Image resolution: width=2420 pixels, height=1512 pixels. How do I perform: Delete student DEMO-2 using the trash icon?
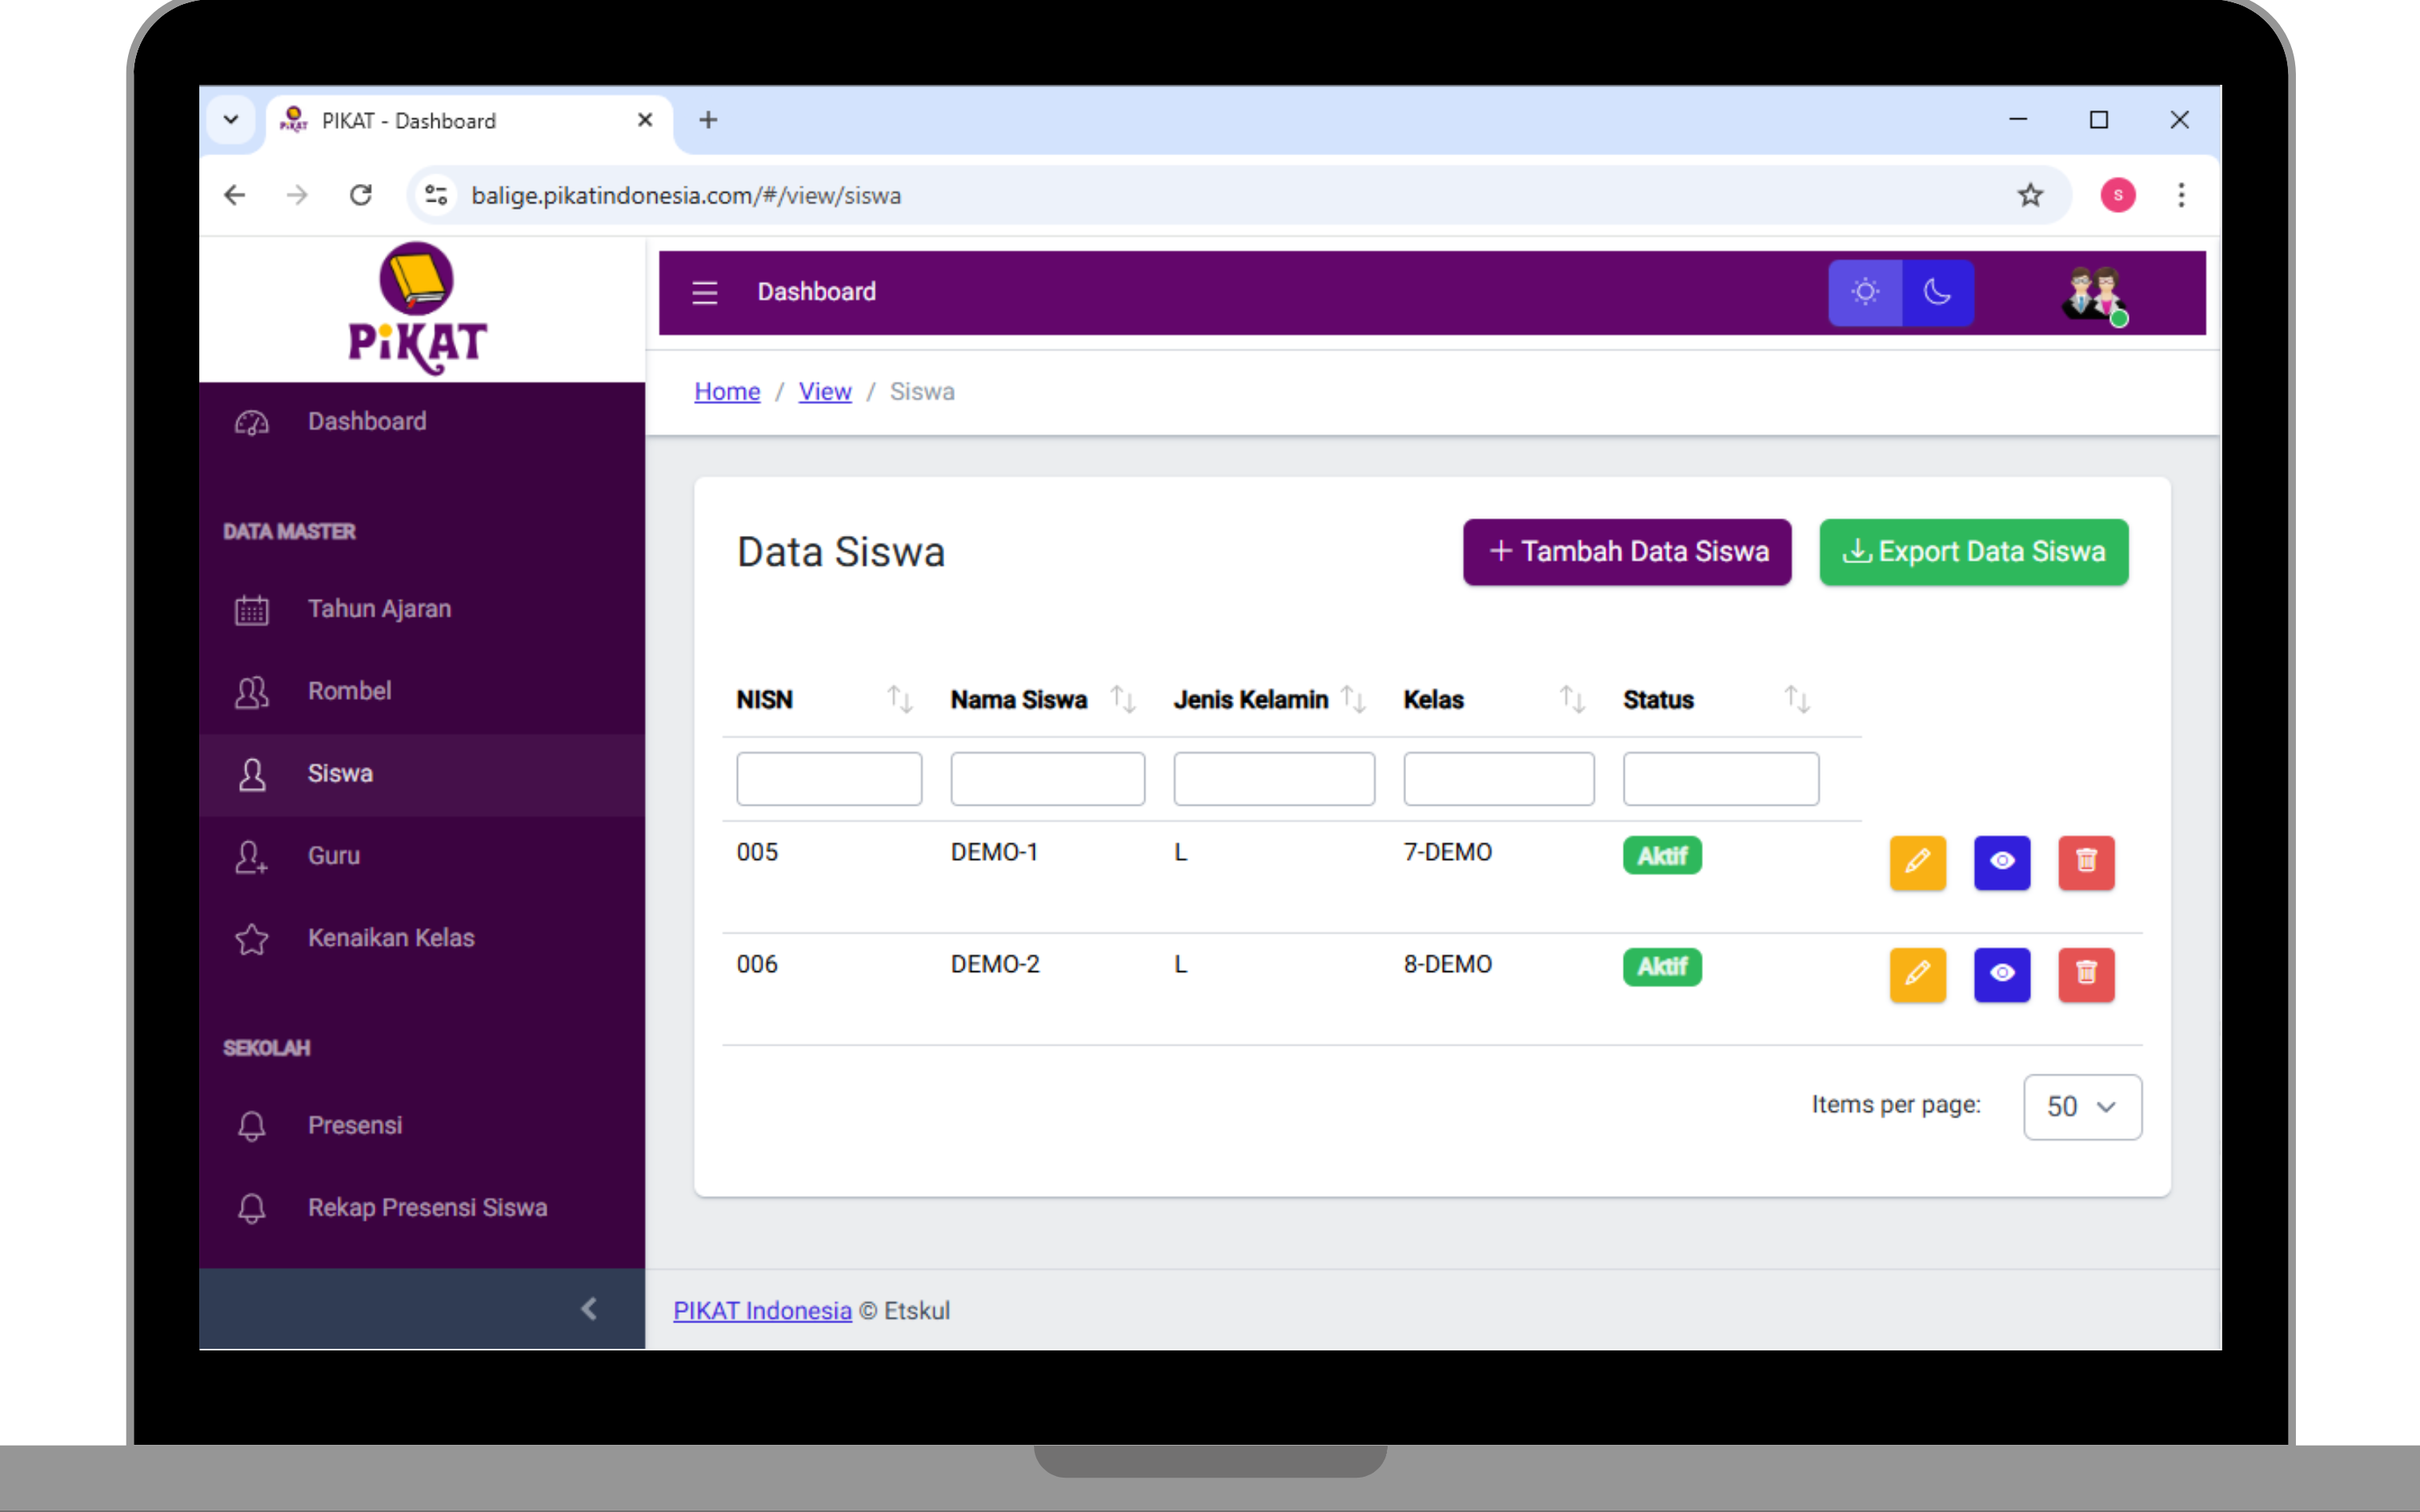pos(2086,975)
